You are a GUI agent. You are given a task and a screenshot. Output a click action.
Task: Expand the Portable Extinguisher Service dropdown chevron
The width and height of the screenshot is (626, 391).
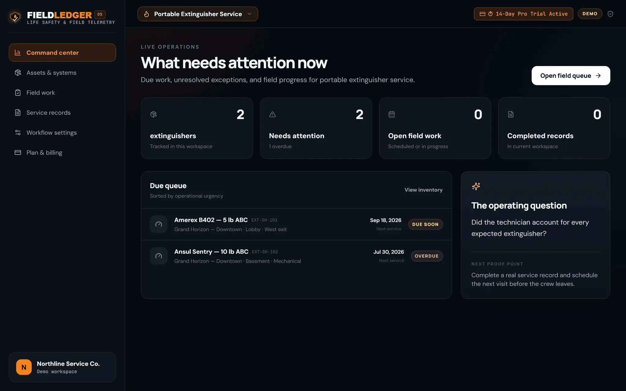click(249, 14)
